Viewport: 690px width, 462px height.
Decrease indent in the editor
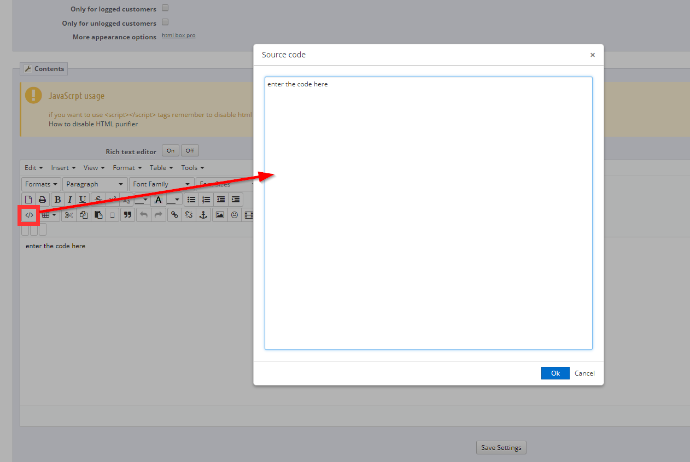pos(221,200)
